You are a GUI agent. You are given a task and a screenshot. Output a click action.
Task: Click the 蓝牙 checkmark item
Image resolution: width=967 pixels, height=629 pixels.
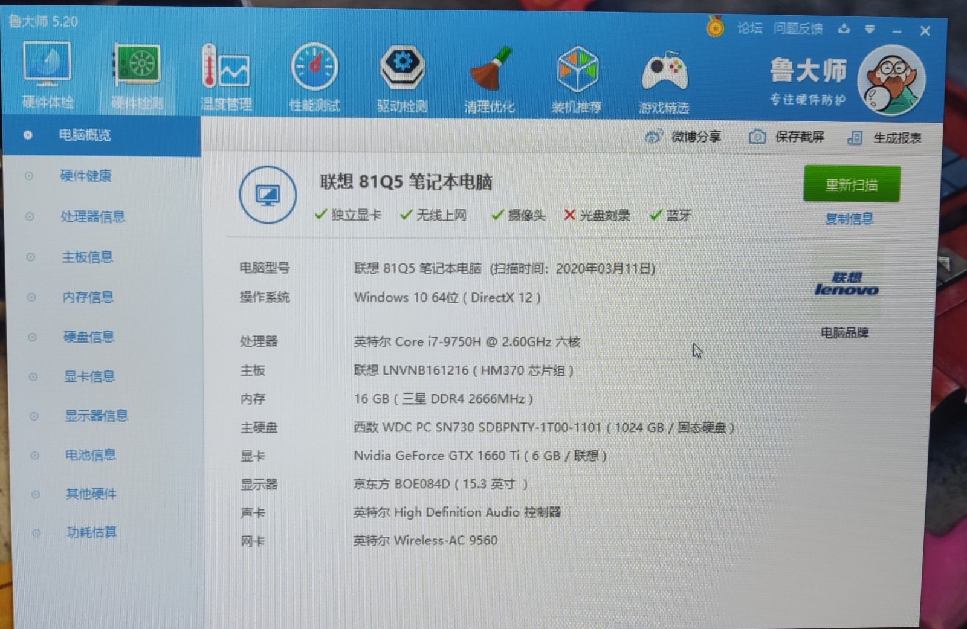coord(670,215)
